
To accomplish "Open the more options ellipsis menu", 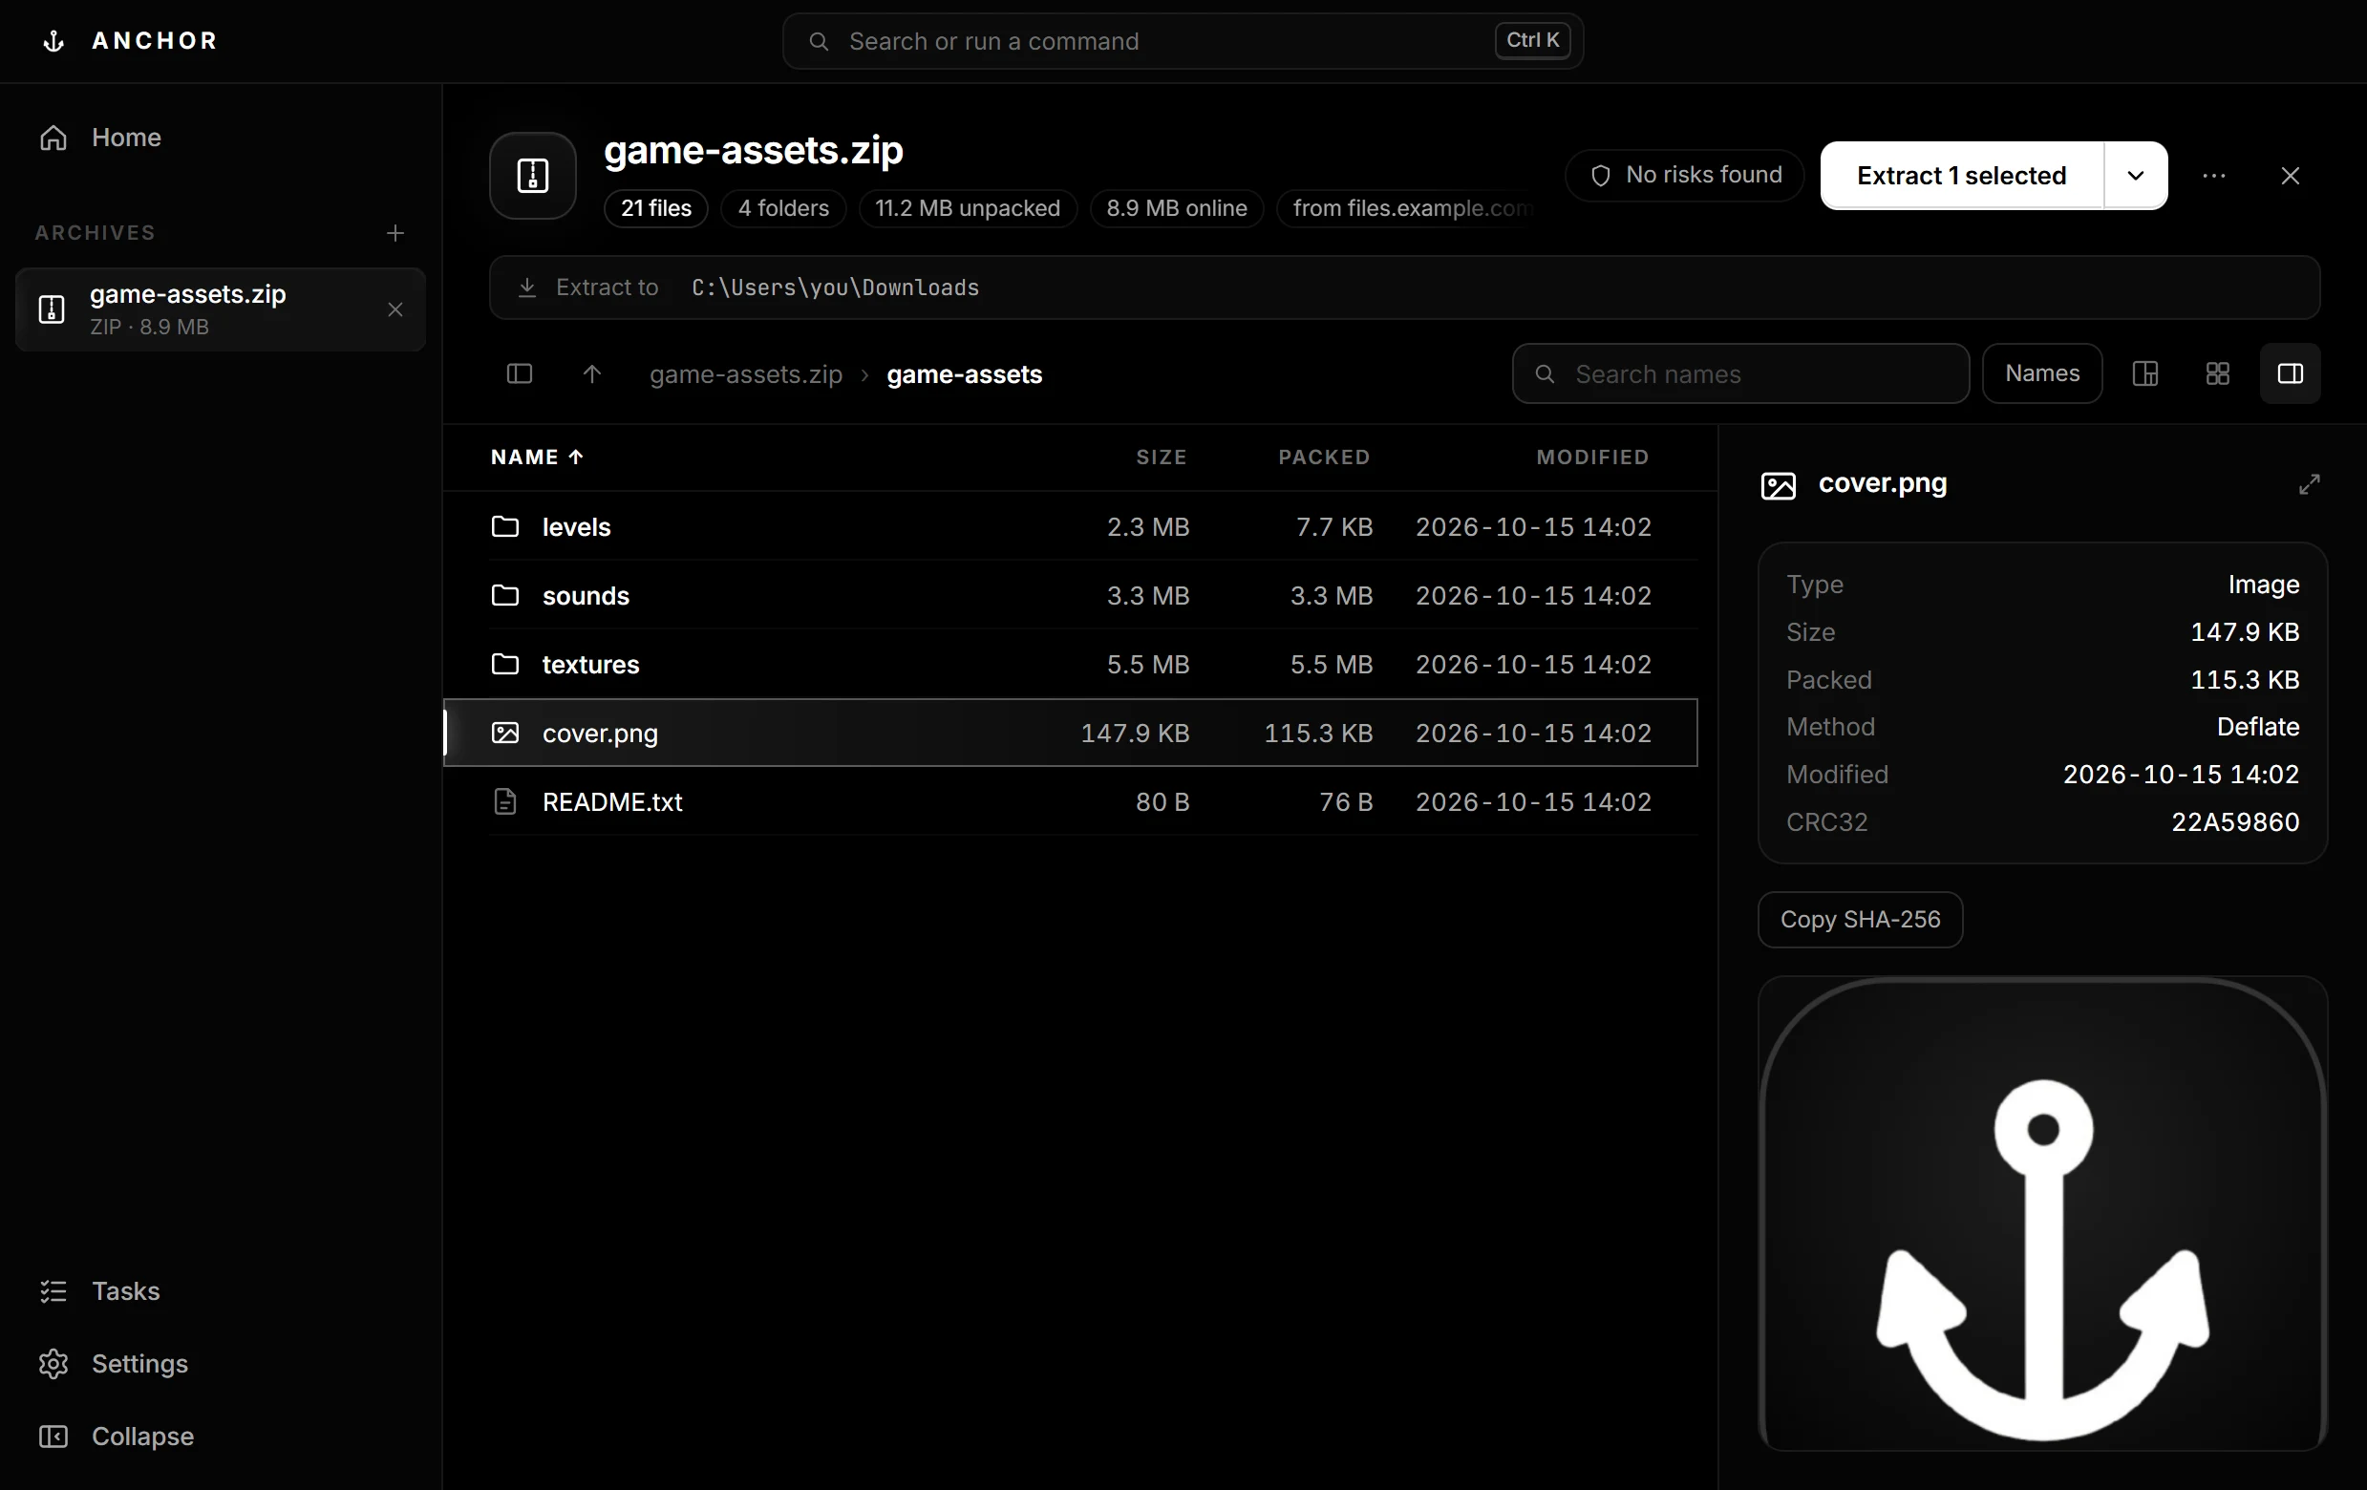I will 2213,176.
